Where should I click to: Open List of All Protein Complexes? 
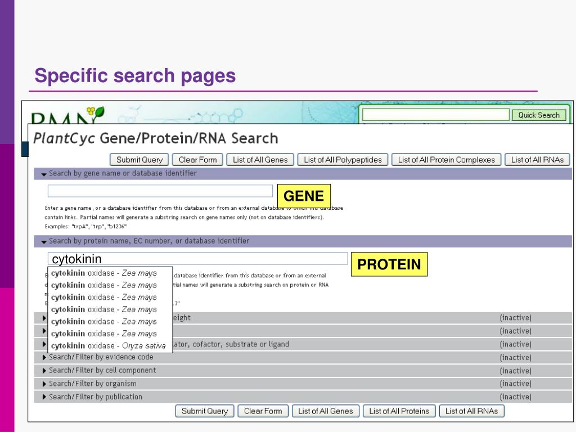(x=446, y=160)
